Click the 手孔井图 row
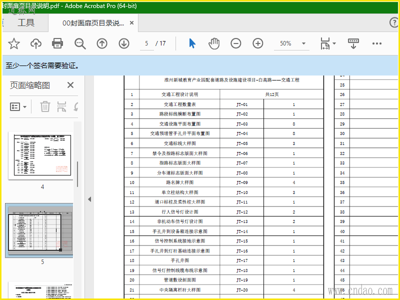Viewport: 400px width, 300px height. tap(223, 260)
